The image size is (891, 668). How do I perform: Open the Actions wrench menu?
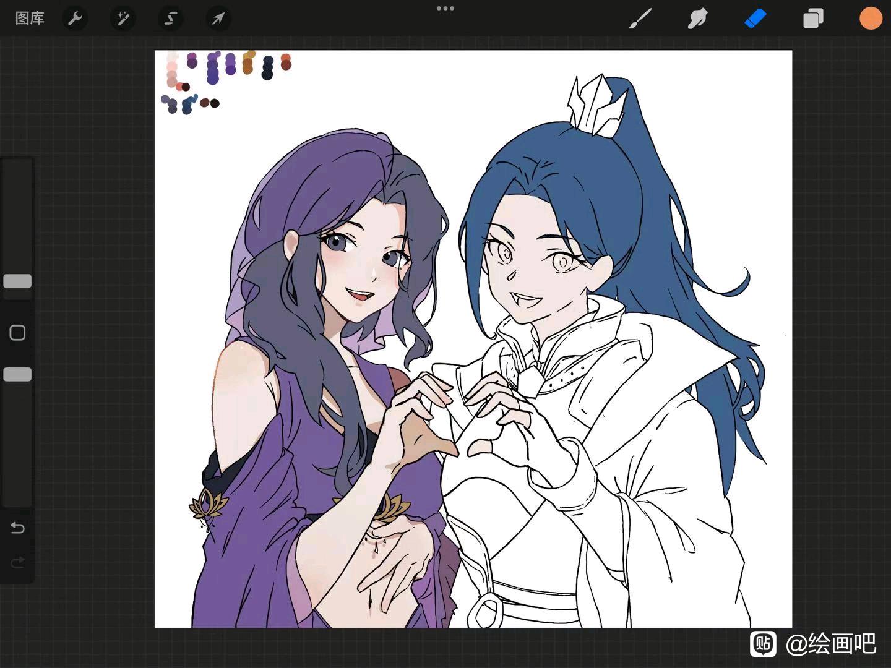pos(75,19)
